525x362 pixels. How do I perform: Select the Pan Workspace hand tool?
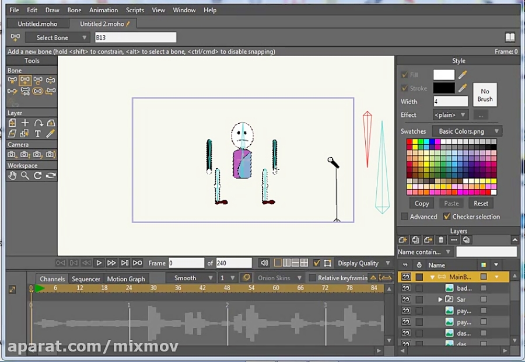12,175
